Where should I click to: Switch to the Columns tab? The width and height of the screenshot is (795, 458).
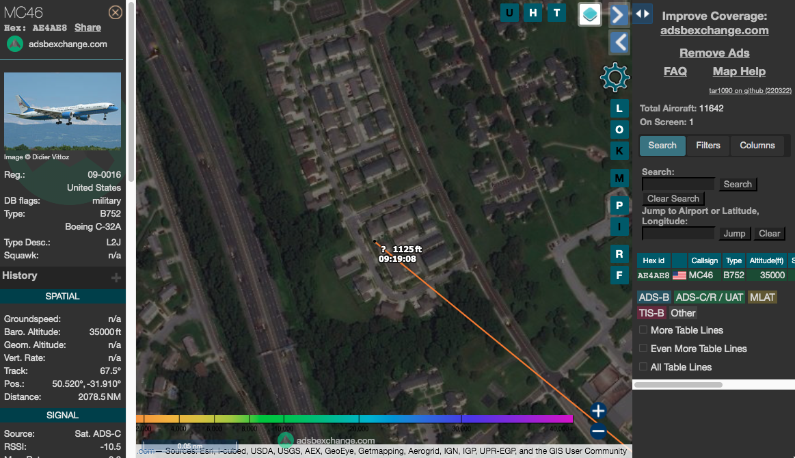pyautogui.click(x=757, y=145)
